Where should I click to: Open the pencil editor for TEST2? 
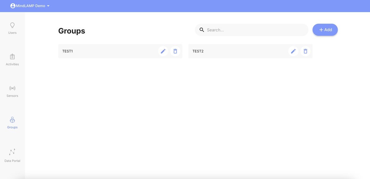(293, 51)
